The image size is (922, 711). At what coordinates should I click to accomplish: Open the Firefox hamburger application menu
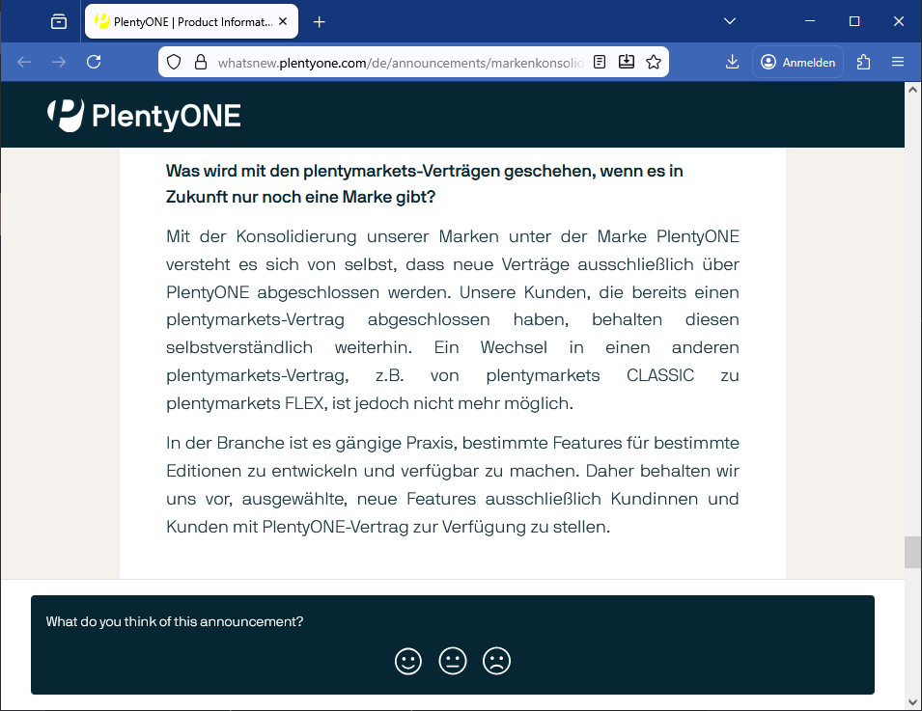[x=898, y=62]
